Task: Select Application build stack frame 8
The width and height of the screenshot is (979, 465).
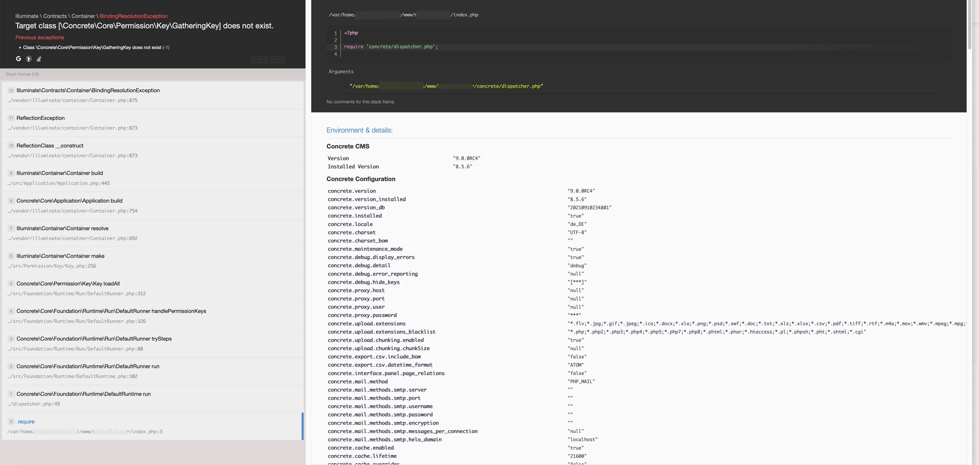Action: pyautogui.click(x=153, y=206)
